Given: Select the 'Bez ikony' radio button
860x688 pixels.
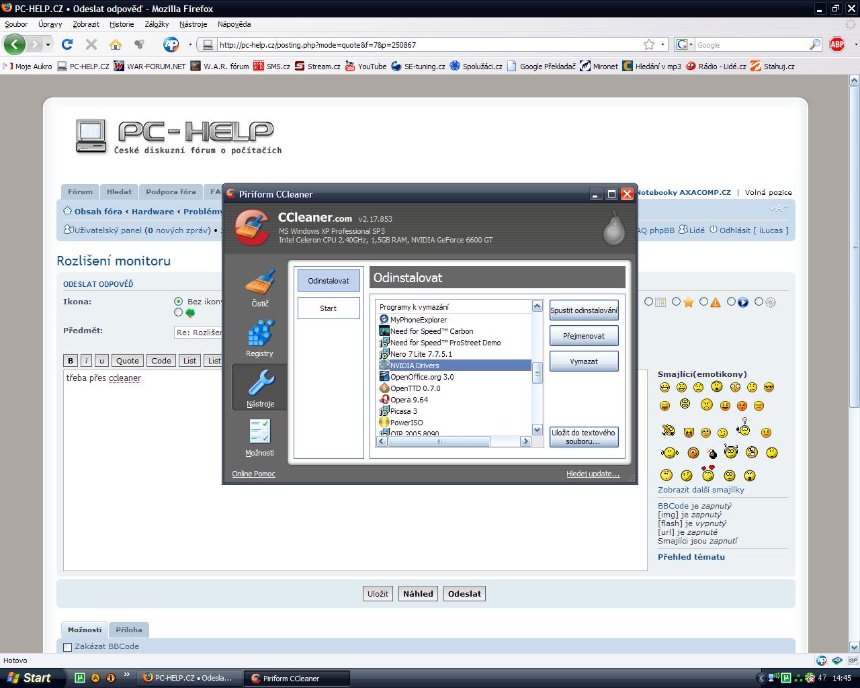Looking at the screenshot, I should (178, 302).
